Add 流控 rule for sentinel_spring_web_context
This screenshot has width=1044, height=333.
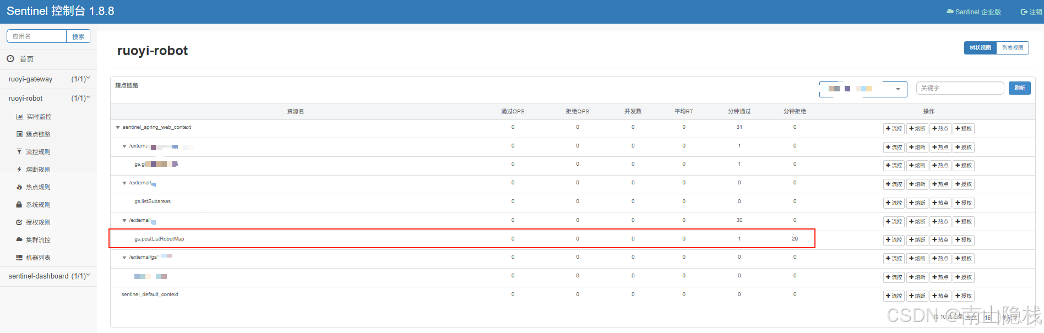(894, 129)
